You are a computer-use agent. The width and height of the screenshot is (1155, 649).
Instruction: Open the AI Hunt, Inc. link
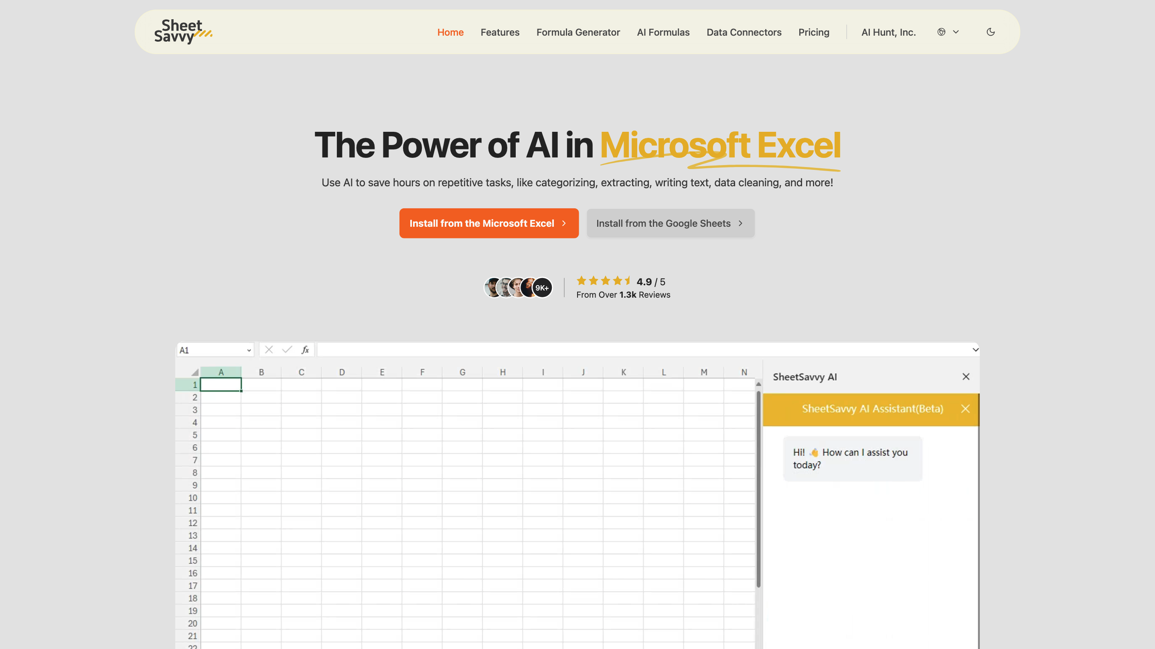click(x=888, y=32)
